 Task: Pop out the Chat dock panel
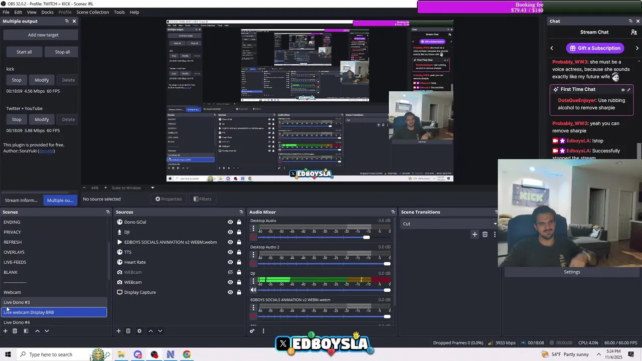pos(630,21)
